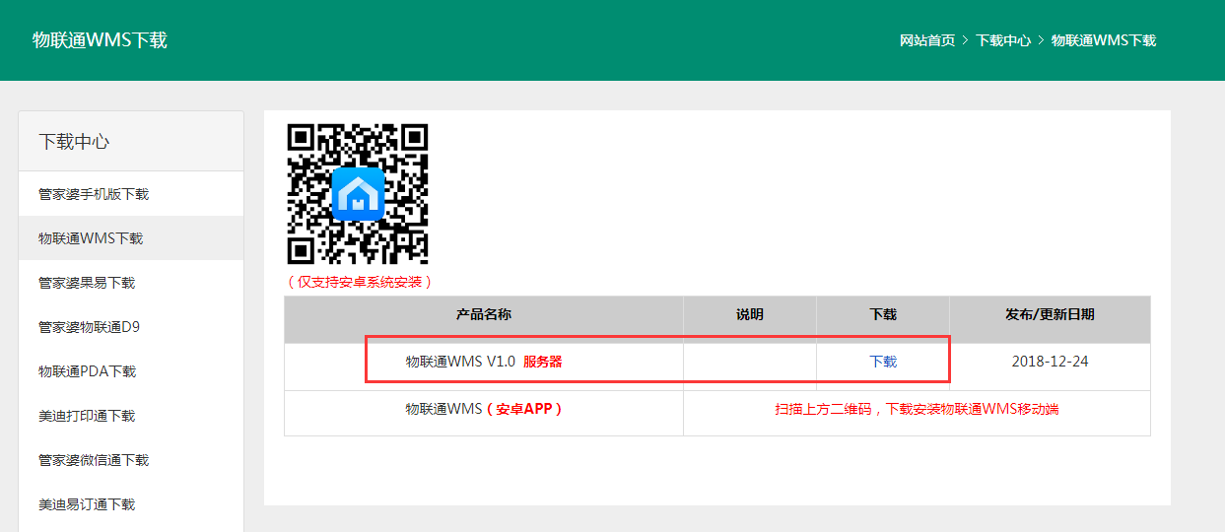The image size is (1225, 532).
Task: Select 物联通WMS下载 sidebar item
Action: [131, 238]
